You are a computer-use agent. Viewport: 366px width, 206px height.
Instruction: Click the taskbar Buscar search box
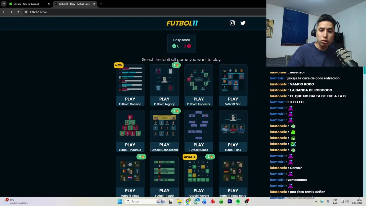[146, 201]
